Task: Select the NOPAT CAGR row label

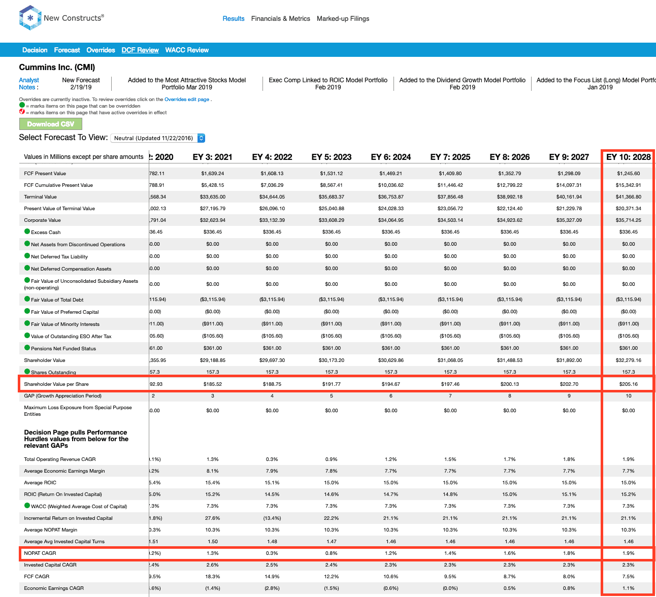Action: click(x=40, y=553)
